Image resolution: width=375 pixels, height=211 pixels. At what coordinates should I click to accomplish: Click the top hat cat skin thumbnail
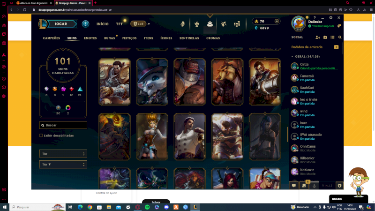pyautogui.click(x=152, y=82)
